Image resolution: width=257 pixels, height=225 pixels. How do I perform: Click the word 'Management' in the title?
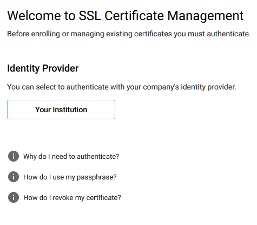point(206,16)
